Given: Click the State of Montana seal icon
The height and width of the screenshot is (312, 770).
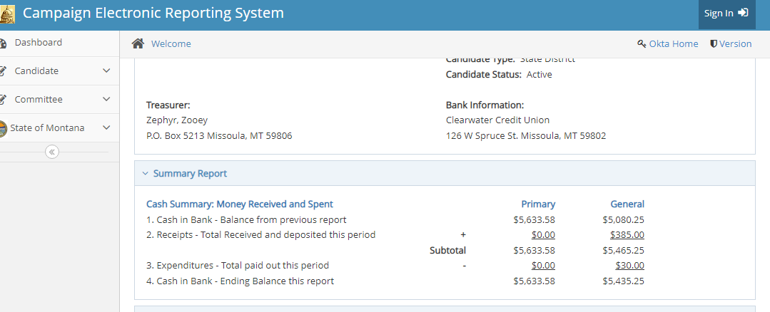Looking at the screenshot, I should 3,129.
